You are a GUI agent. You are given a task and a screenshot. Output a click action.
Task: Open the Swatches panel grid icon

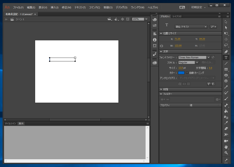155,25
